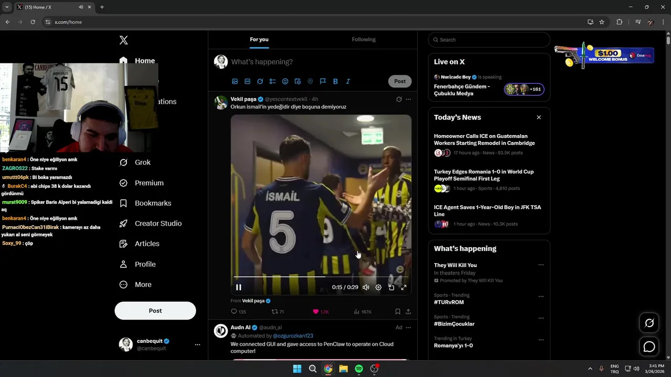
Task: Share the Vekil paşa post
Action: [x=408, y=312]
